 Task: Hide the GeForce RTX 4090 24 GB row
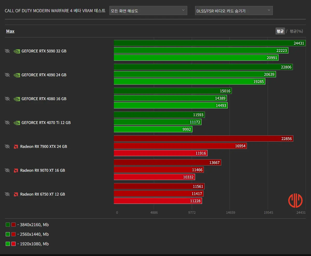tap(7, 75)
